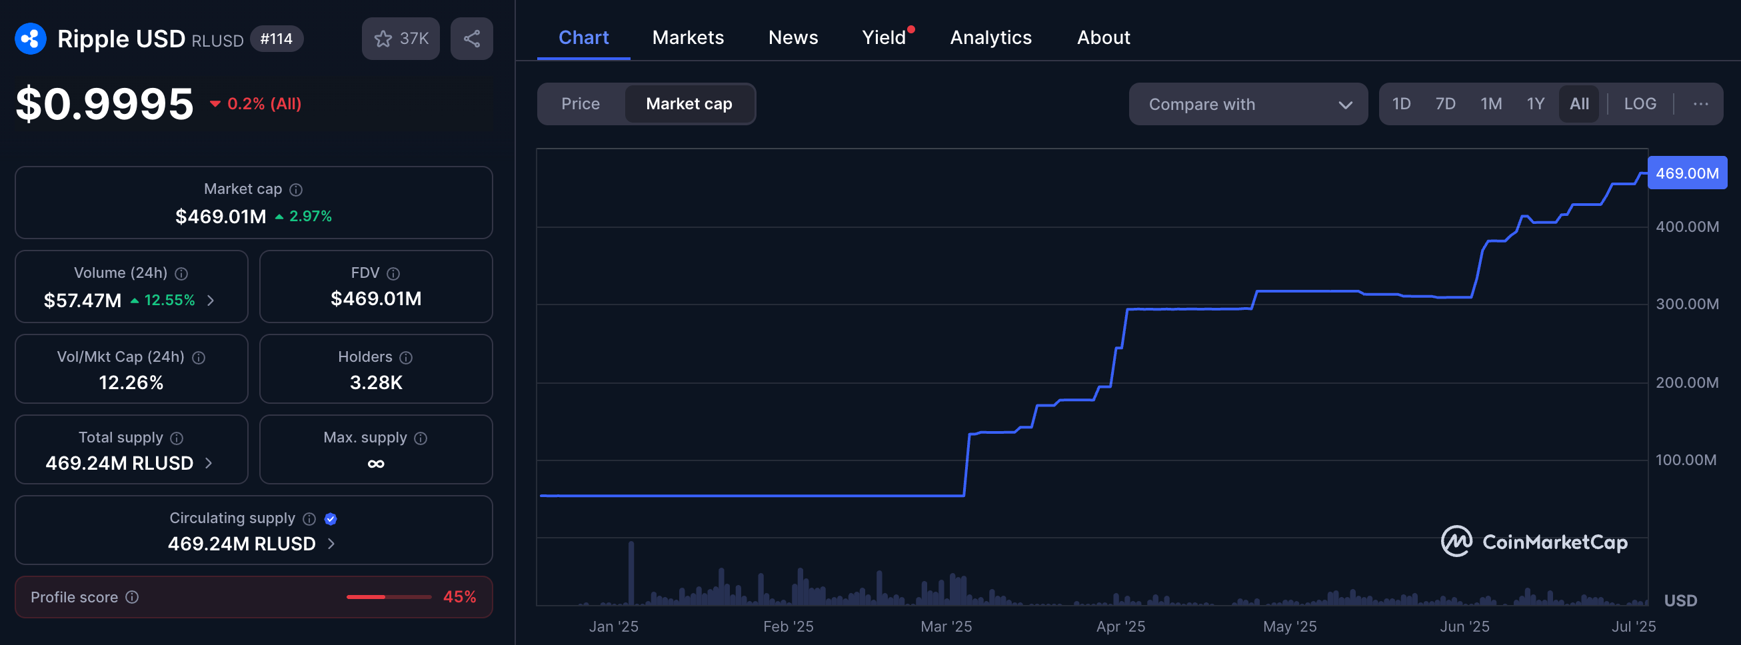Open the About tab
Screen dimensions: 1741x645
point(1103,38)
